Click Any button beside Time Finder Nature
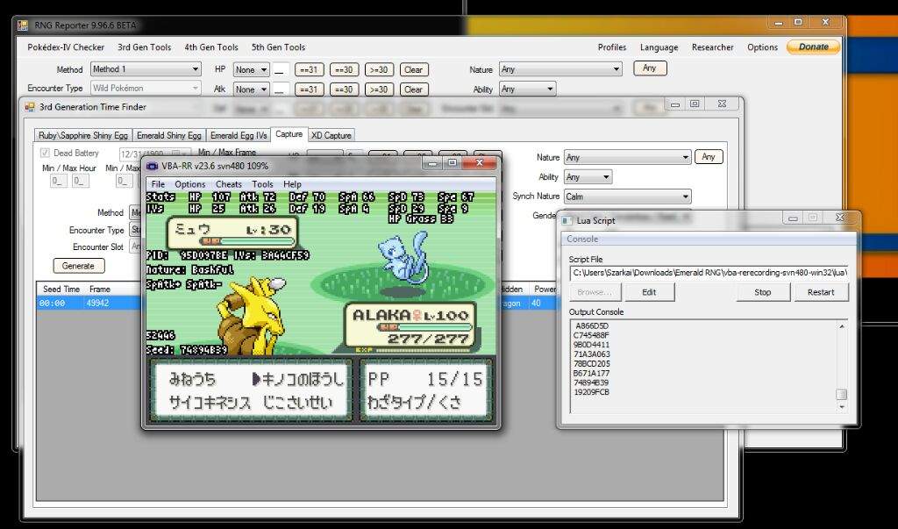 coord(709,157)
